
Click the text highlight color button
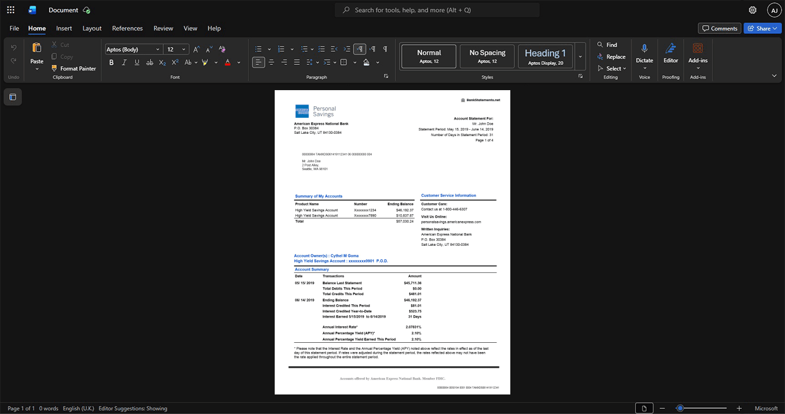[205, 62]
